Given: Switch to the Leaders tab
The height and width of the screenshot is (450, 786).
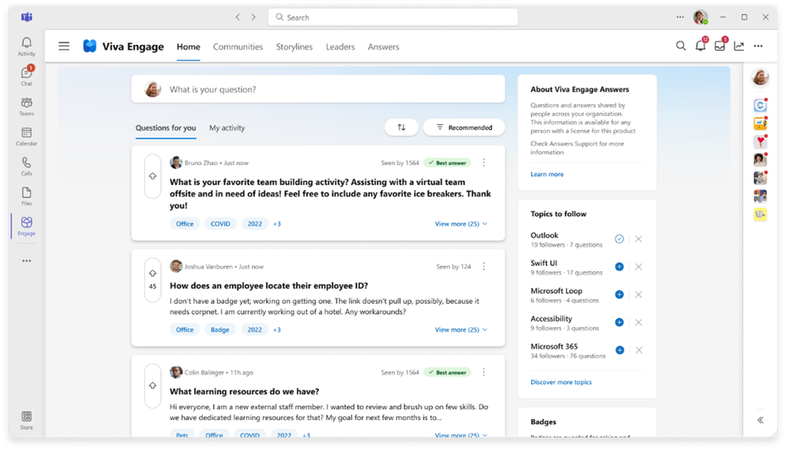Looking at the screenshot, I should (x=341, y=46).
